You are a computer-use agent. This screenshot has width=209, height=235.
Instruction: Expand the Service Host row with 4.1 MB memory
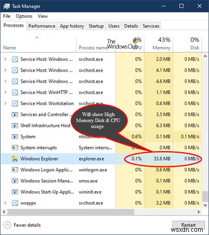5,70
